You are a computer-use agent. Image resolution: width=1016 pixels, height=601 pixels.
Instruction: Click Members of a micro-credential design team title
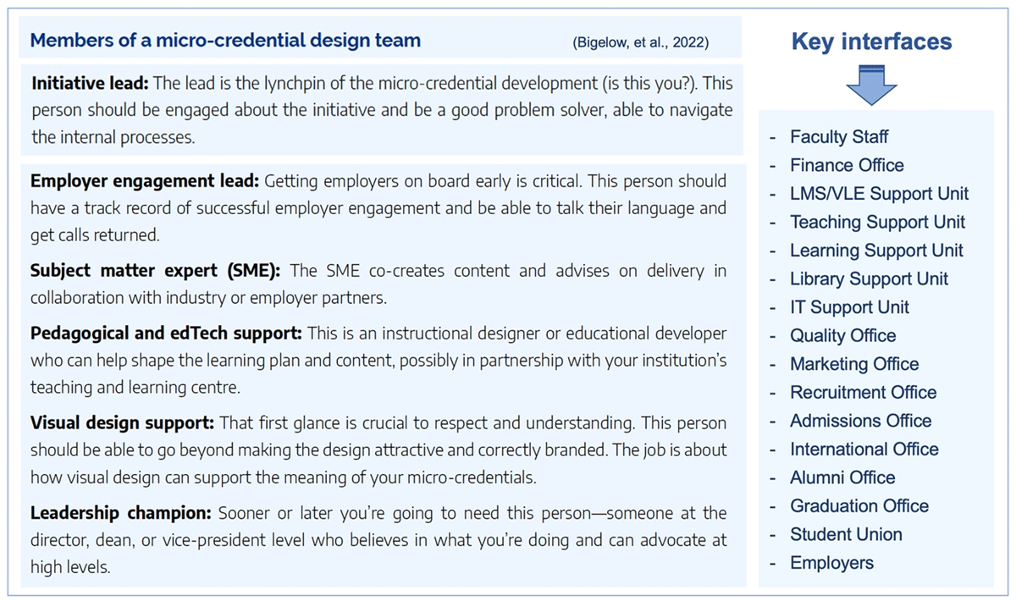[225, 40]
